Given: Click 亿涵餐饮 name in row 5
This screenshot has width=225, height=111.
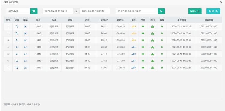Looking at the screenshot, I should tap(70, 54).
